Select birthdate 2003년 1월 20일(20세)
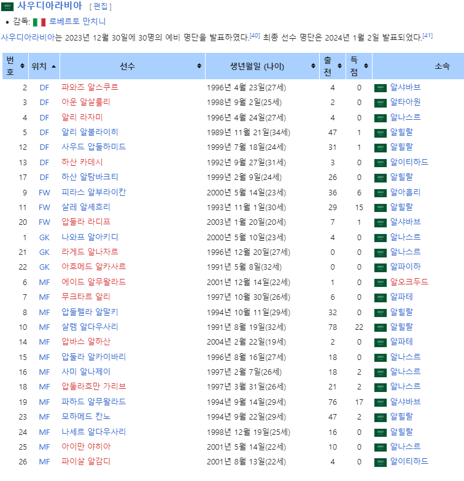Screen dimensions: 464x481 click(246, 222)
